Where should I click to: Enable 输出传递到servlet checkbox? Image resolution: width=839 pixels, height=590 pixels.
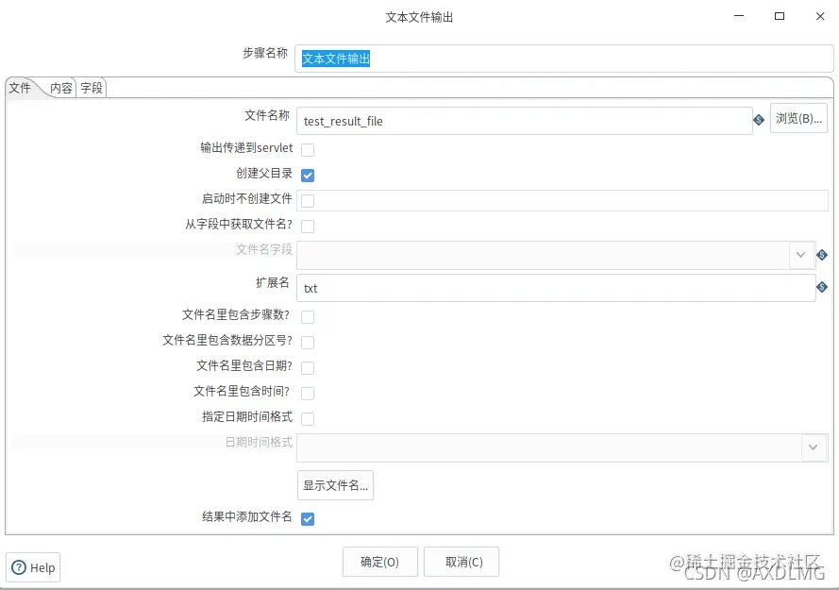point(308,149)
